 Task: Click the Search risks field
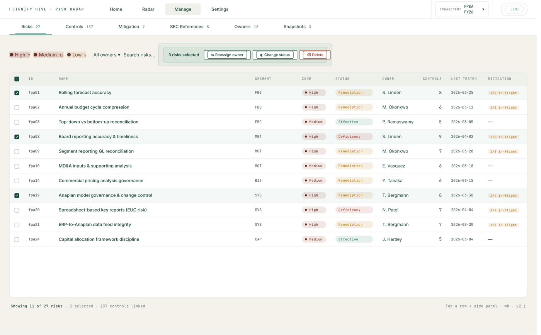click(140, 55)
